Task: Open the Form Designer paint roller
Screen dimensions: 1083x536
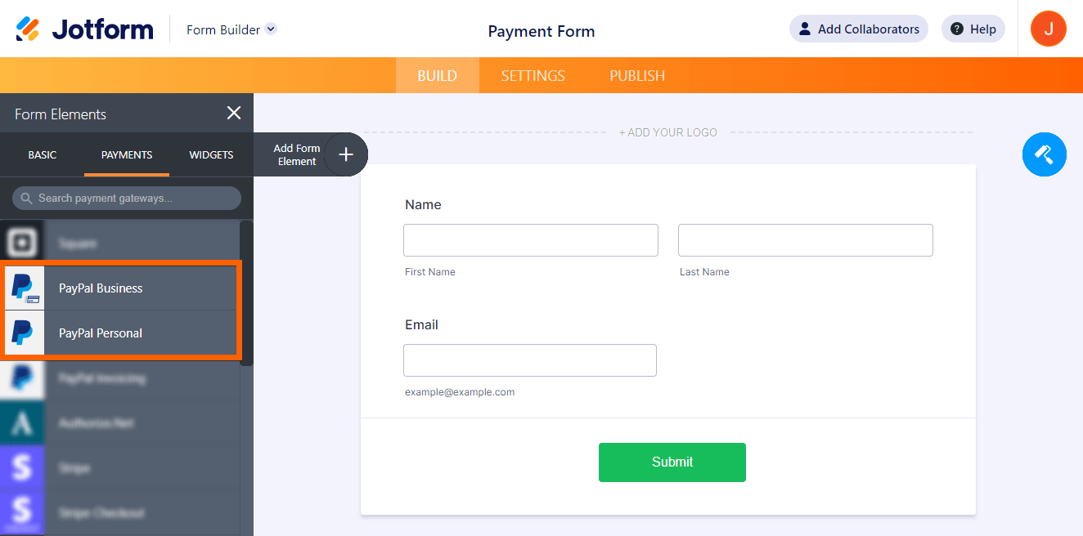Action: click(x=1044, y=154)
